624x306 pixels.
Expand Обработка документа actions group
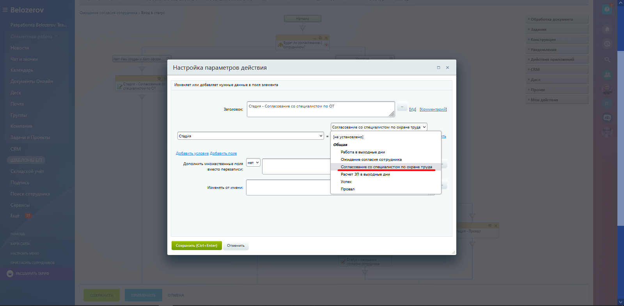[x=557, y=19]
